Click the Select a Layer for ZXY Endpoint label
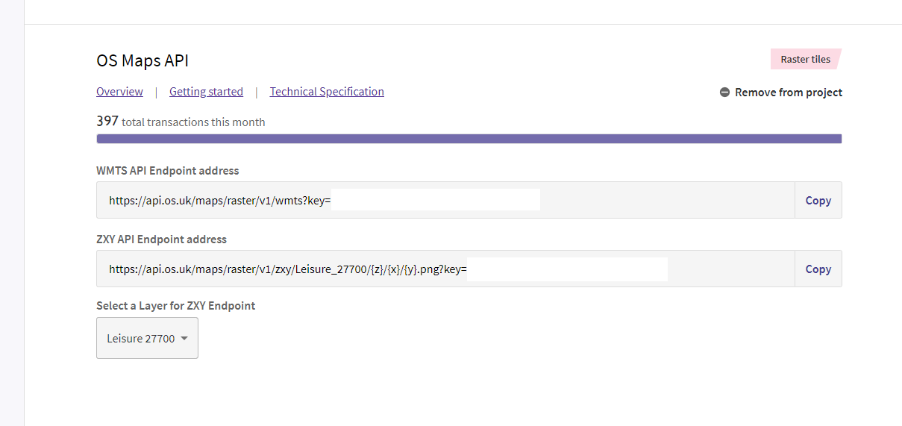 click(175, 306)
